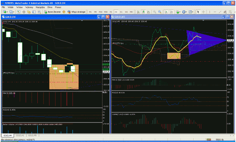236x142 pixels.
Task: Select the equidistant channel tool
Action: (225, 12)
